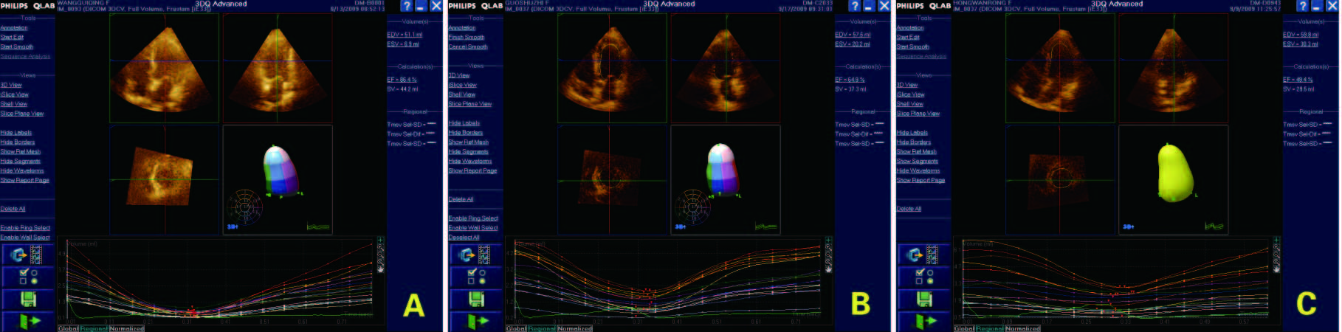Image resolution: width=1342 pixels, height=332 pixels.
Task: Click Delete All in HONGWANRONG panel
Action: (x=909, y=210)
